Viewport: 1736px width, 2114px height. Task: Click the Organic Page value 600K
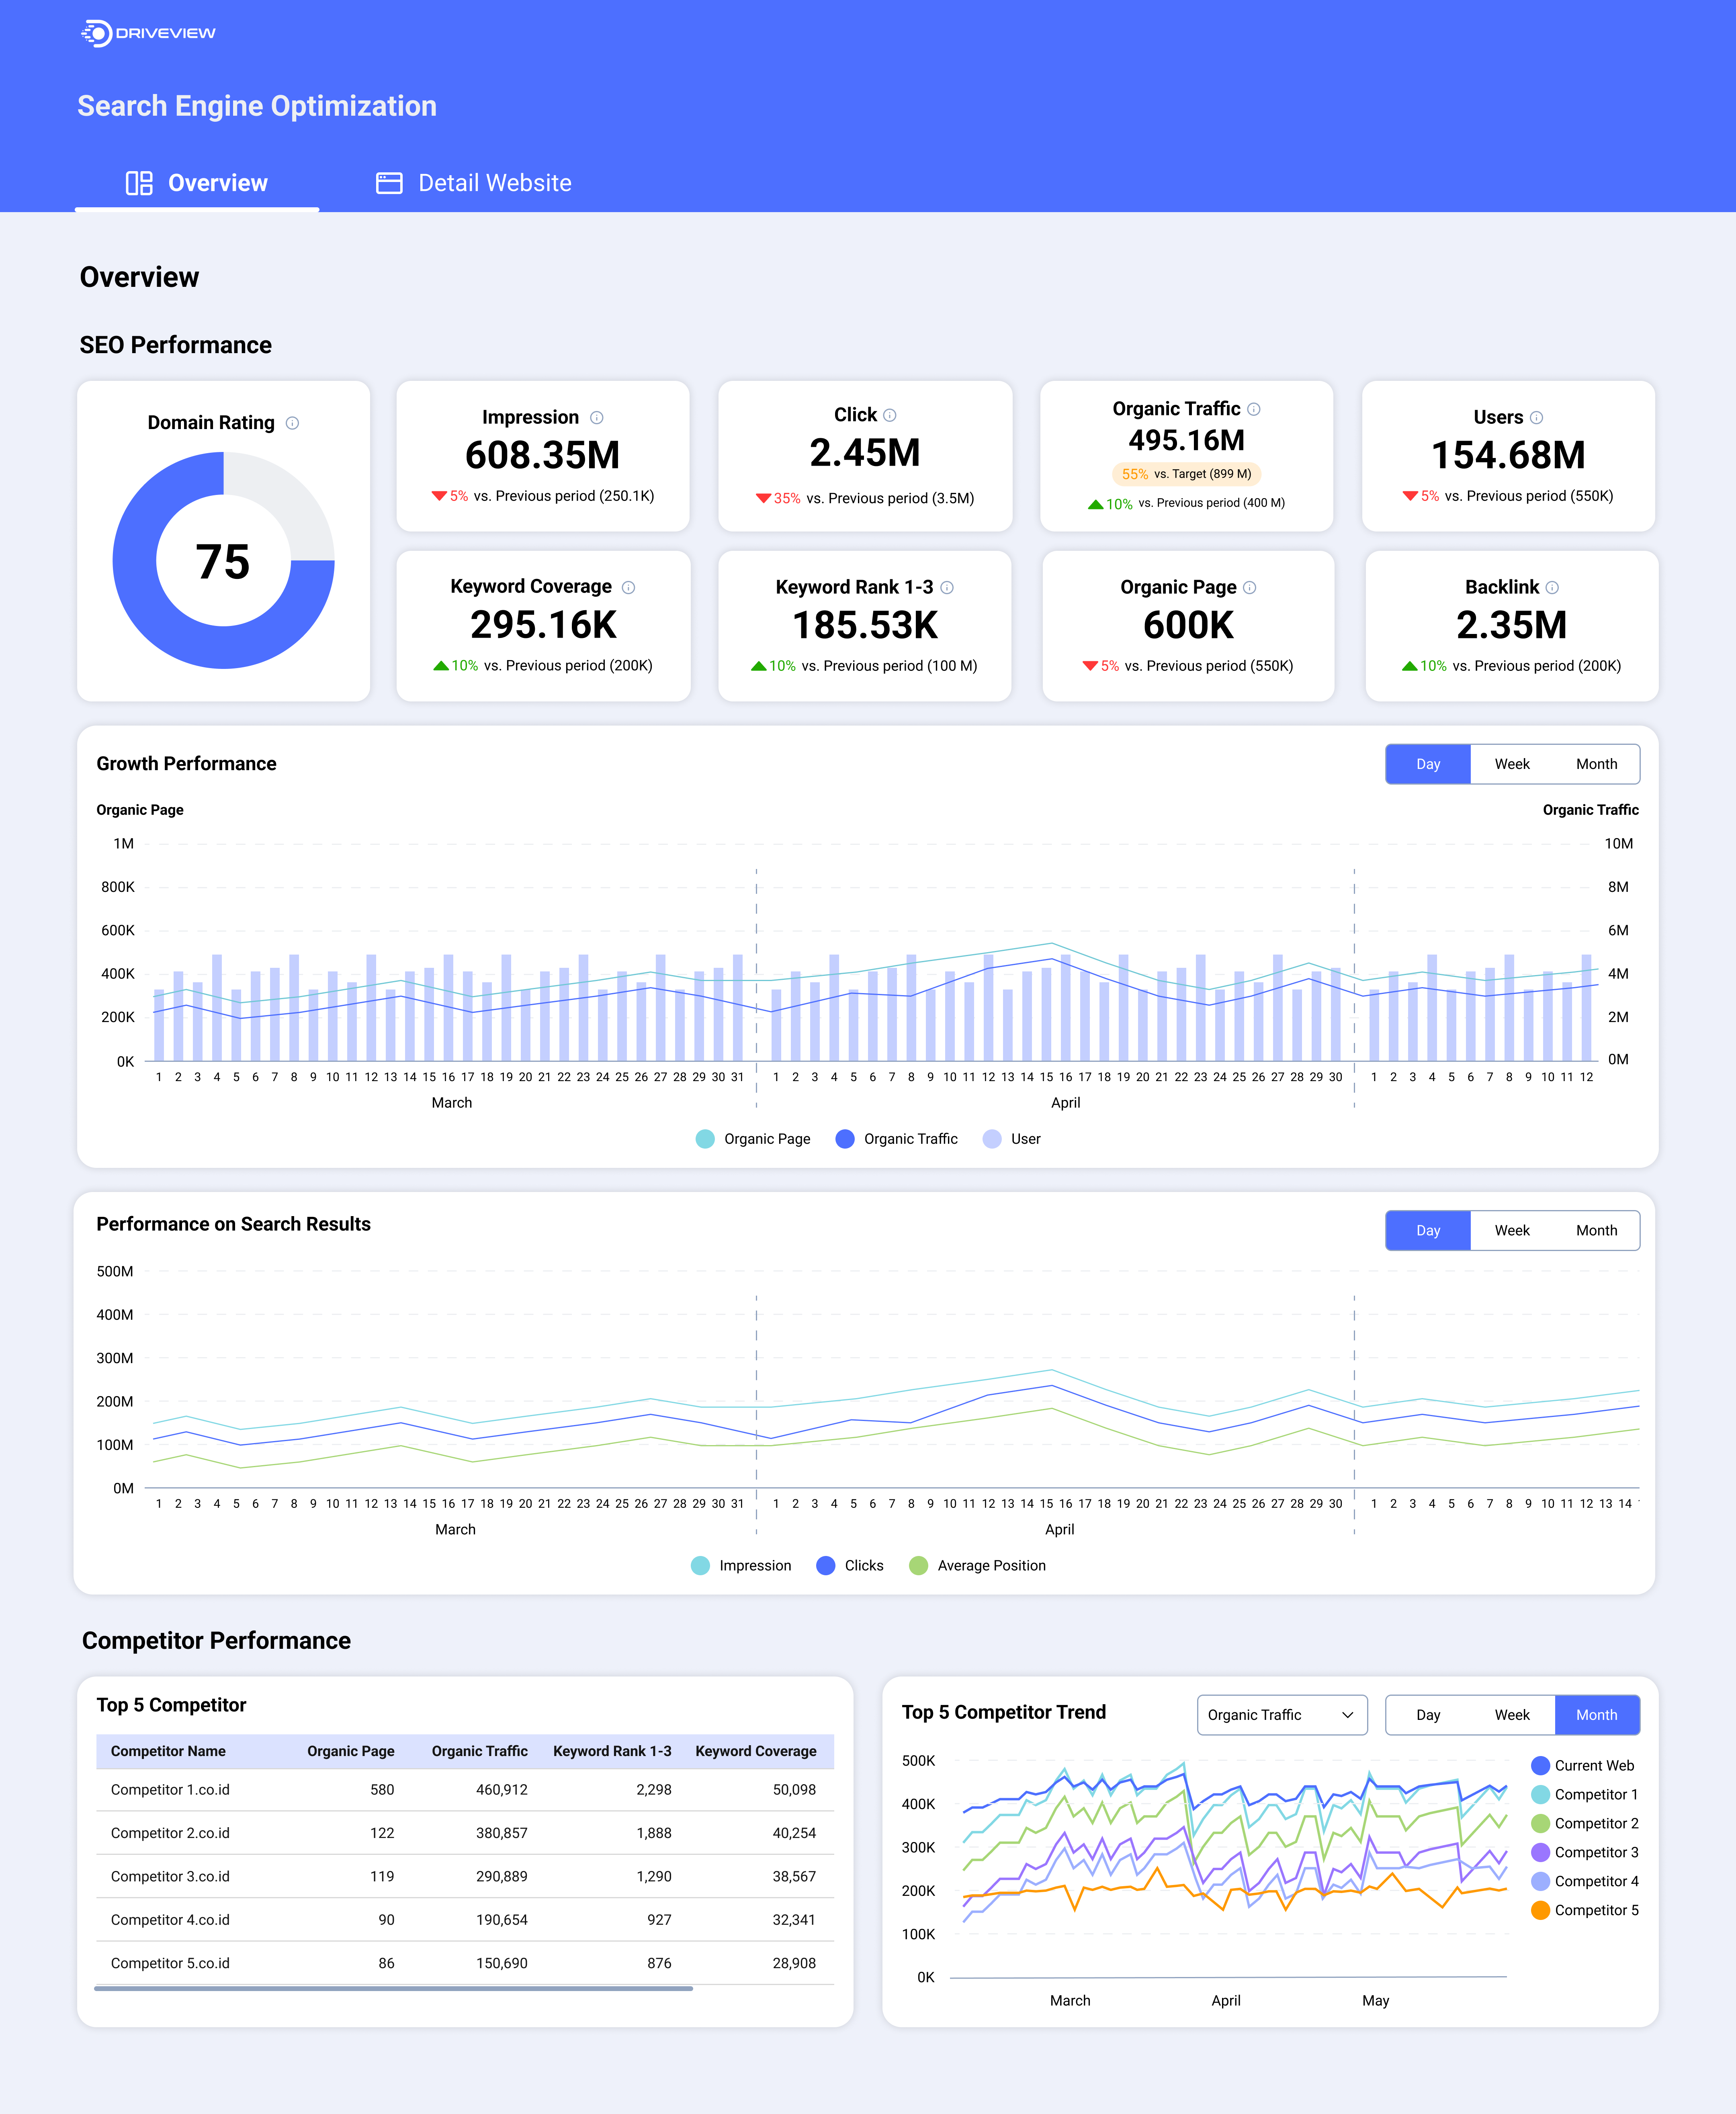tap(1188, 626)
